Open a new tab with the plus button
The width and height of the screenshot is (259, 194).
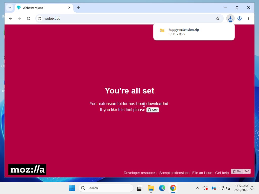78,8
